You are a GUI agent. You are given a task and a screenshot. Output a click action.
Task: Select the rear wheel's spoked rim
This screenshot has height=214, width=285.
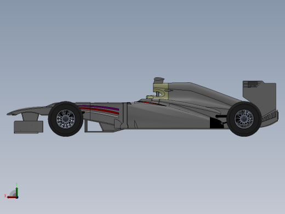pyautogui.click(x=244, y=119)
